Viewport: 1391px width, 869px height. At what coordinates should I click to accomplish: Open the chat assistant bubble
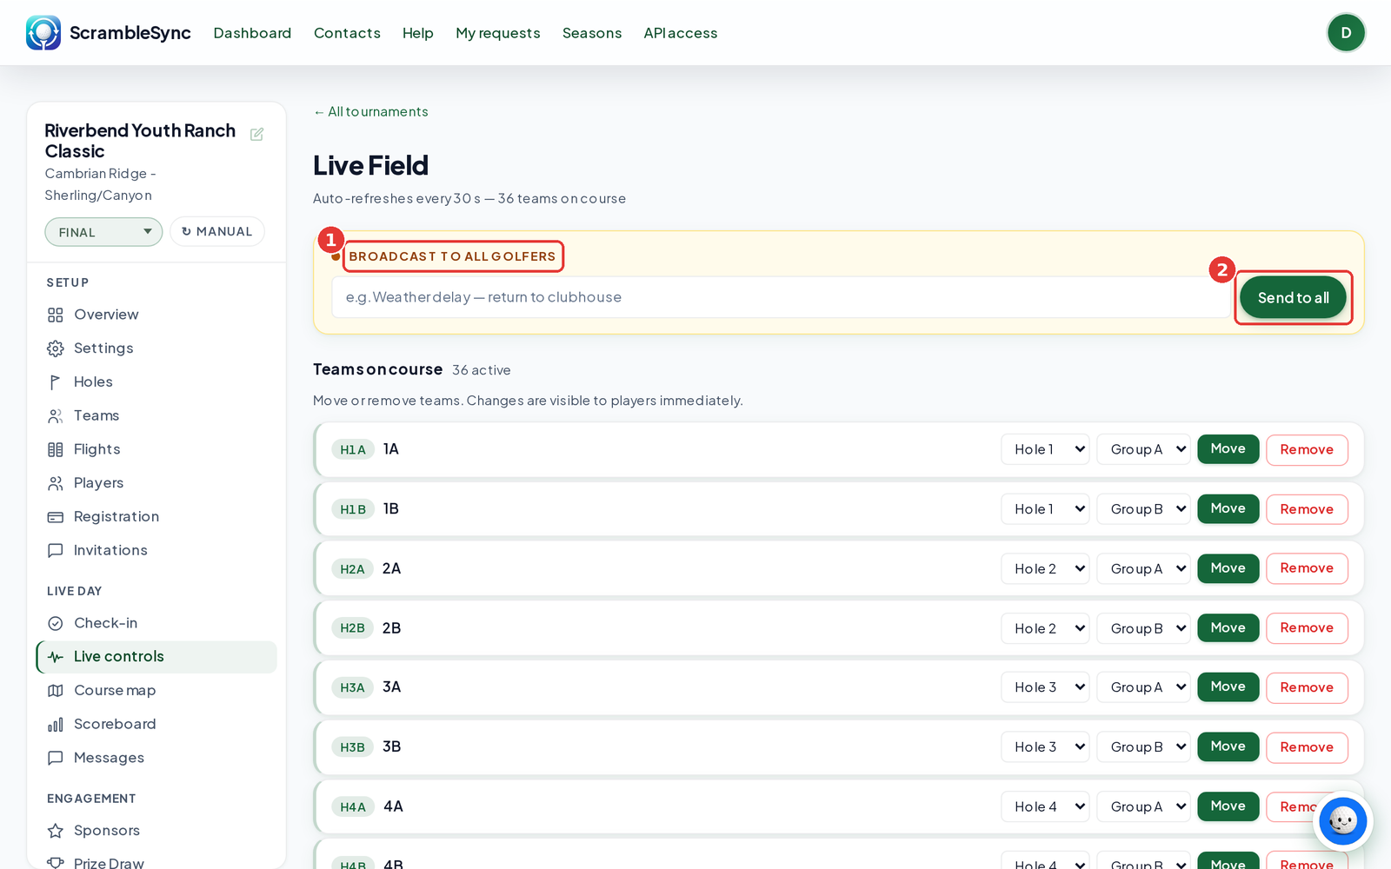[1342, 821]
